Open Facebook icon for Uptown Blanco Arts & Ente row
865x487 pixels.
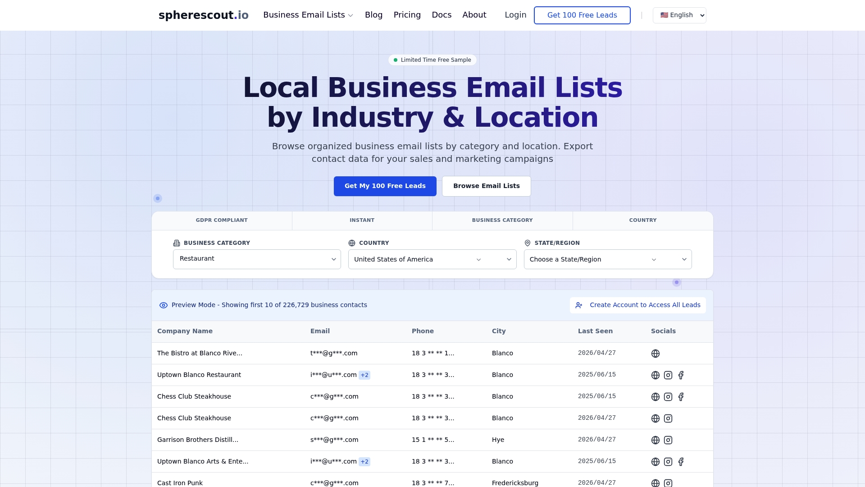click(681, 462)
